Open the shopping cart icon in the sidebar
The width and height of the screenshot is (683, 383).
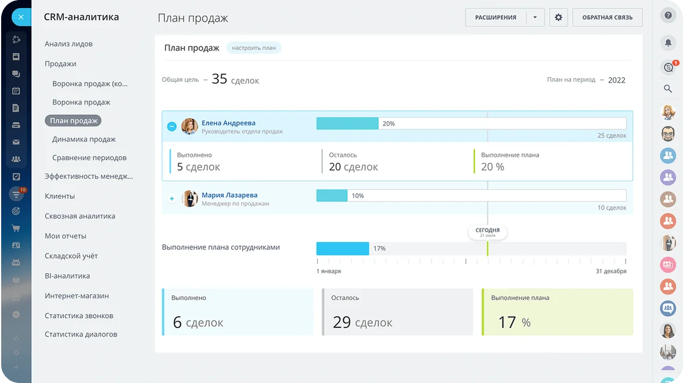[16, 228]
